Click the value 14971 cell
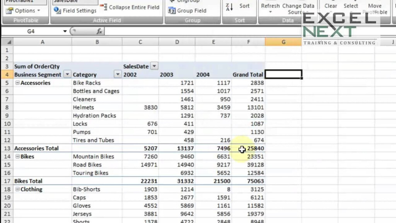The width and height of the screenshot is (396, 223). point(140,165)
